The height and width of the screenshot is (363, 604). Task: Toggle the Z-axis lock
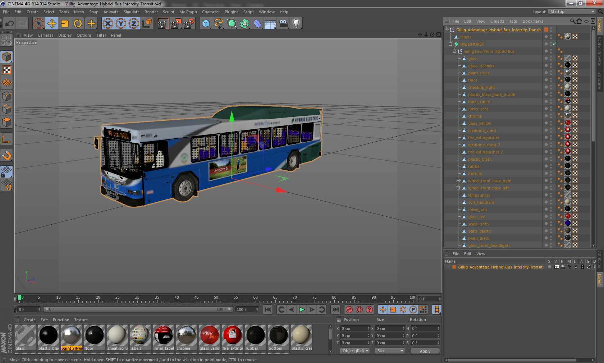click(x=134, y=24)
